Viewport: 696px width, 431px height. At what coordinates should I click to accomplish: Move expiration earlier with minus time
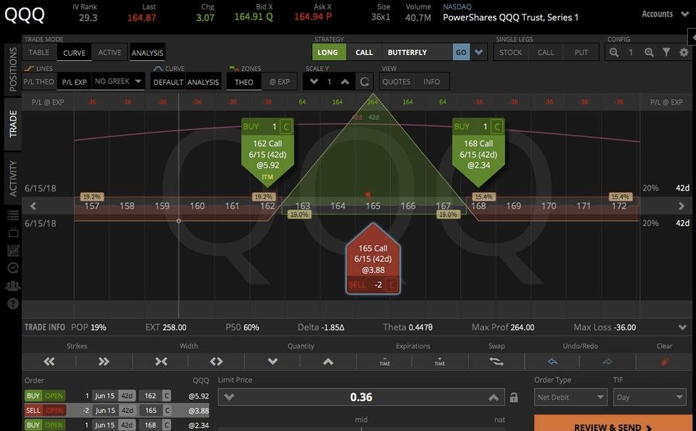click(x=384, y=361)
